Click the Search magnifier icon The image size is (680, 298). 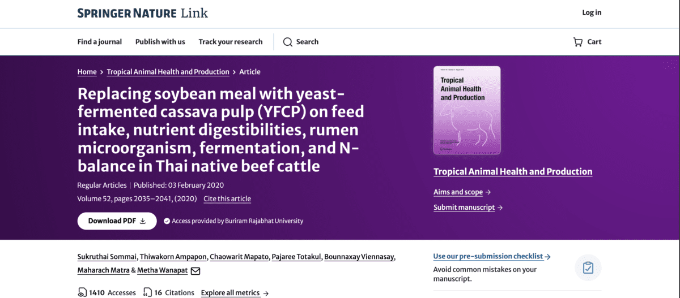coord(287,42)
